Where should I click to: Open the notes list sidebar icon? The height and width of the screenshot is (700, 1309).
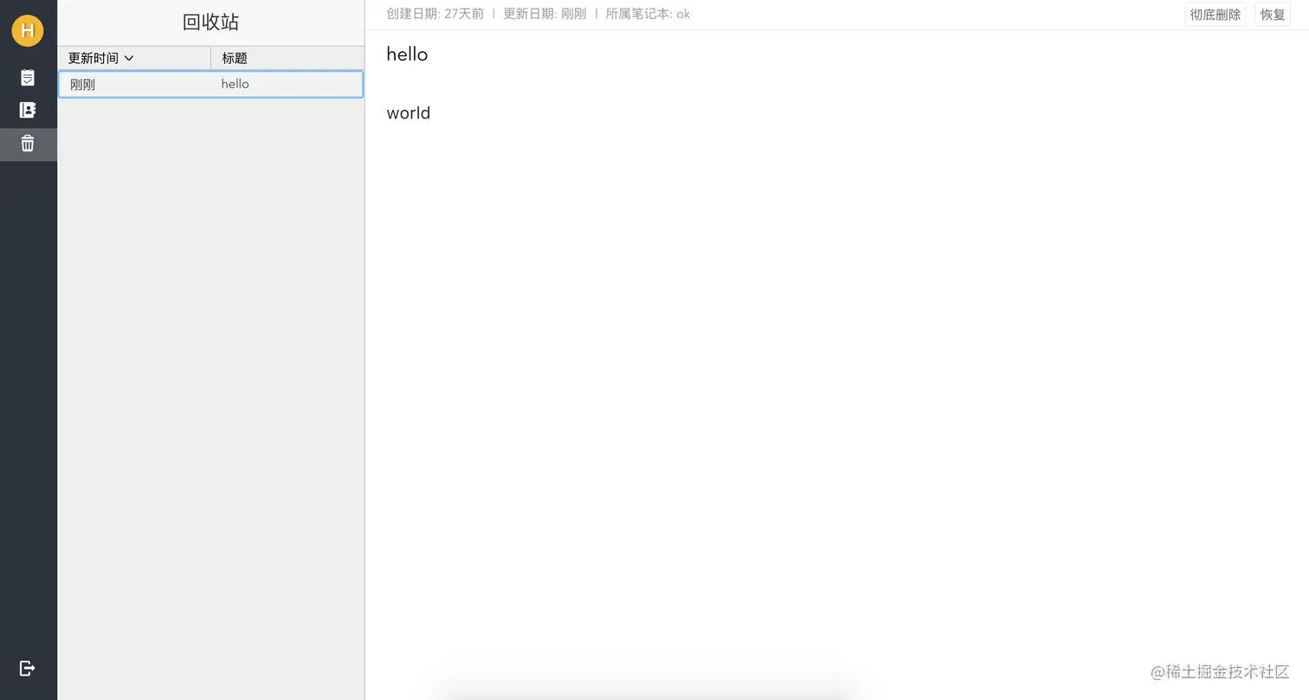click(x=28, y=78)
